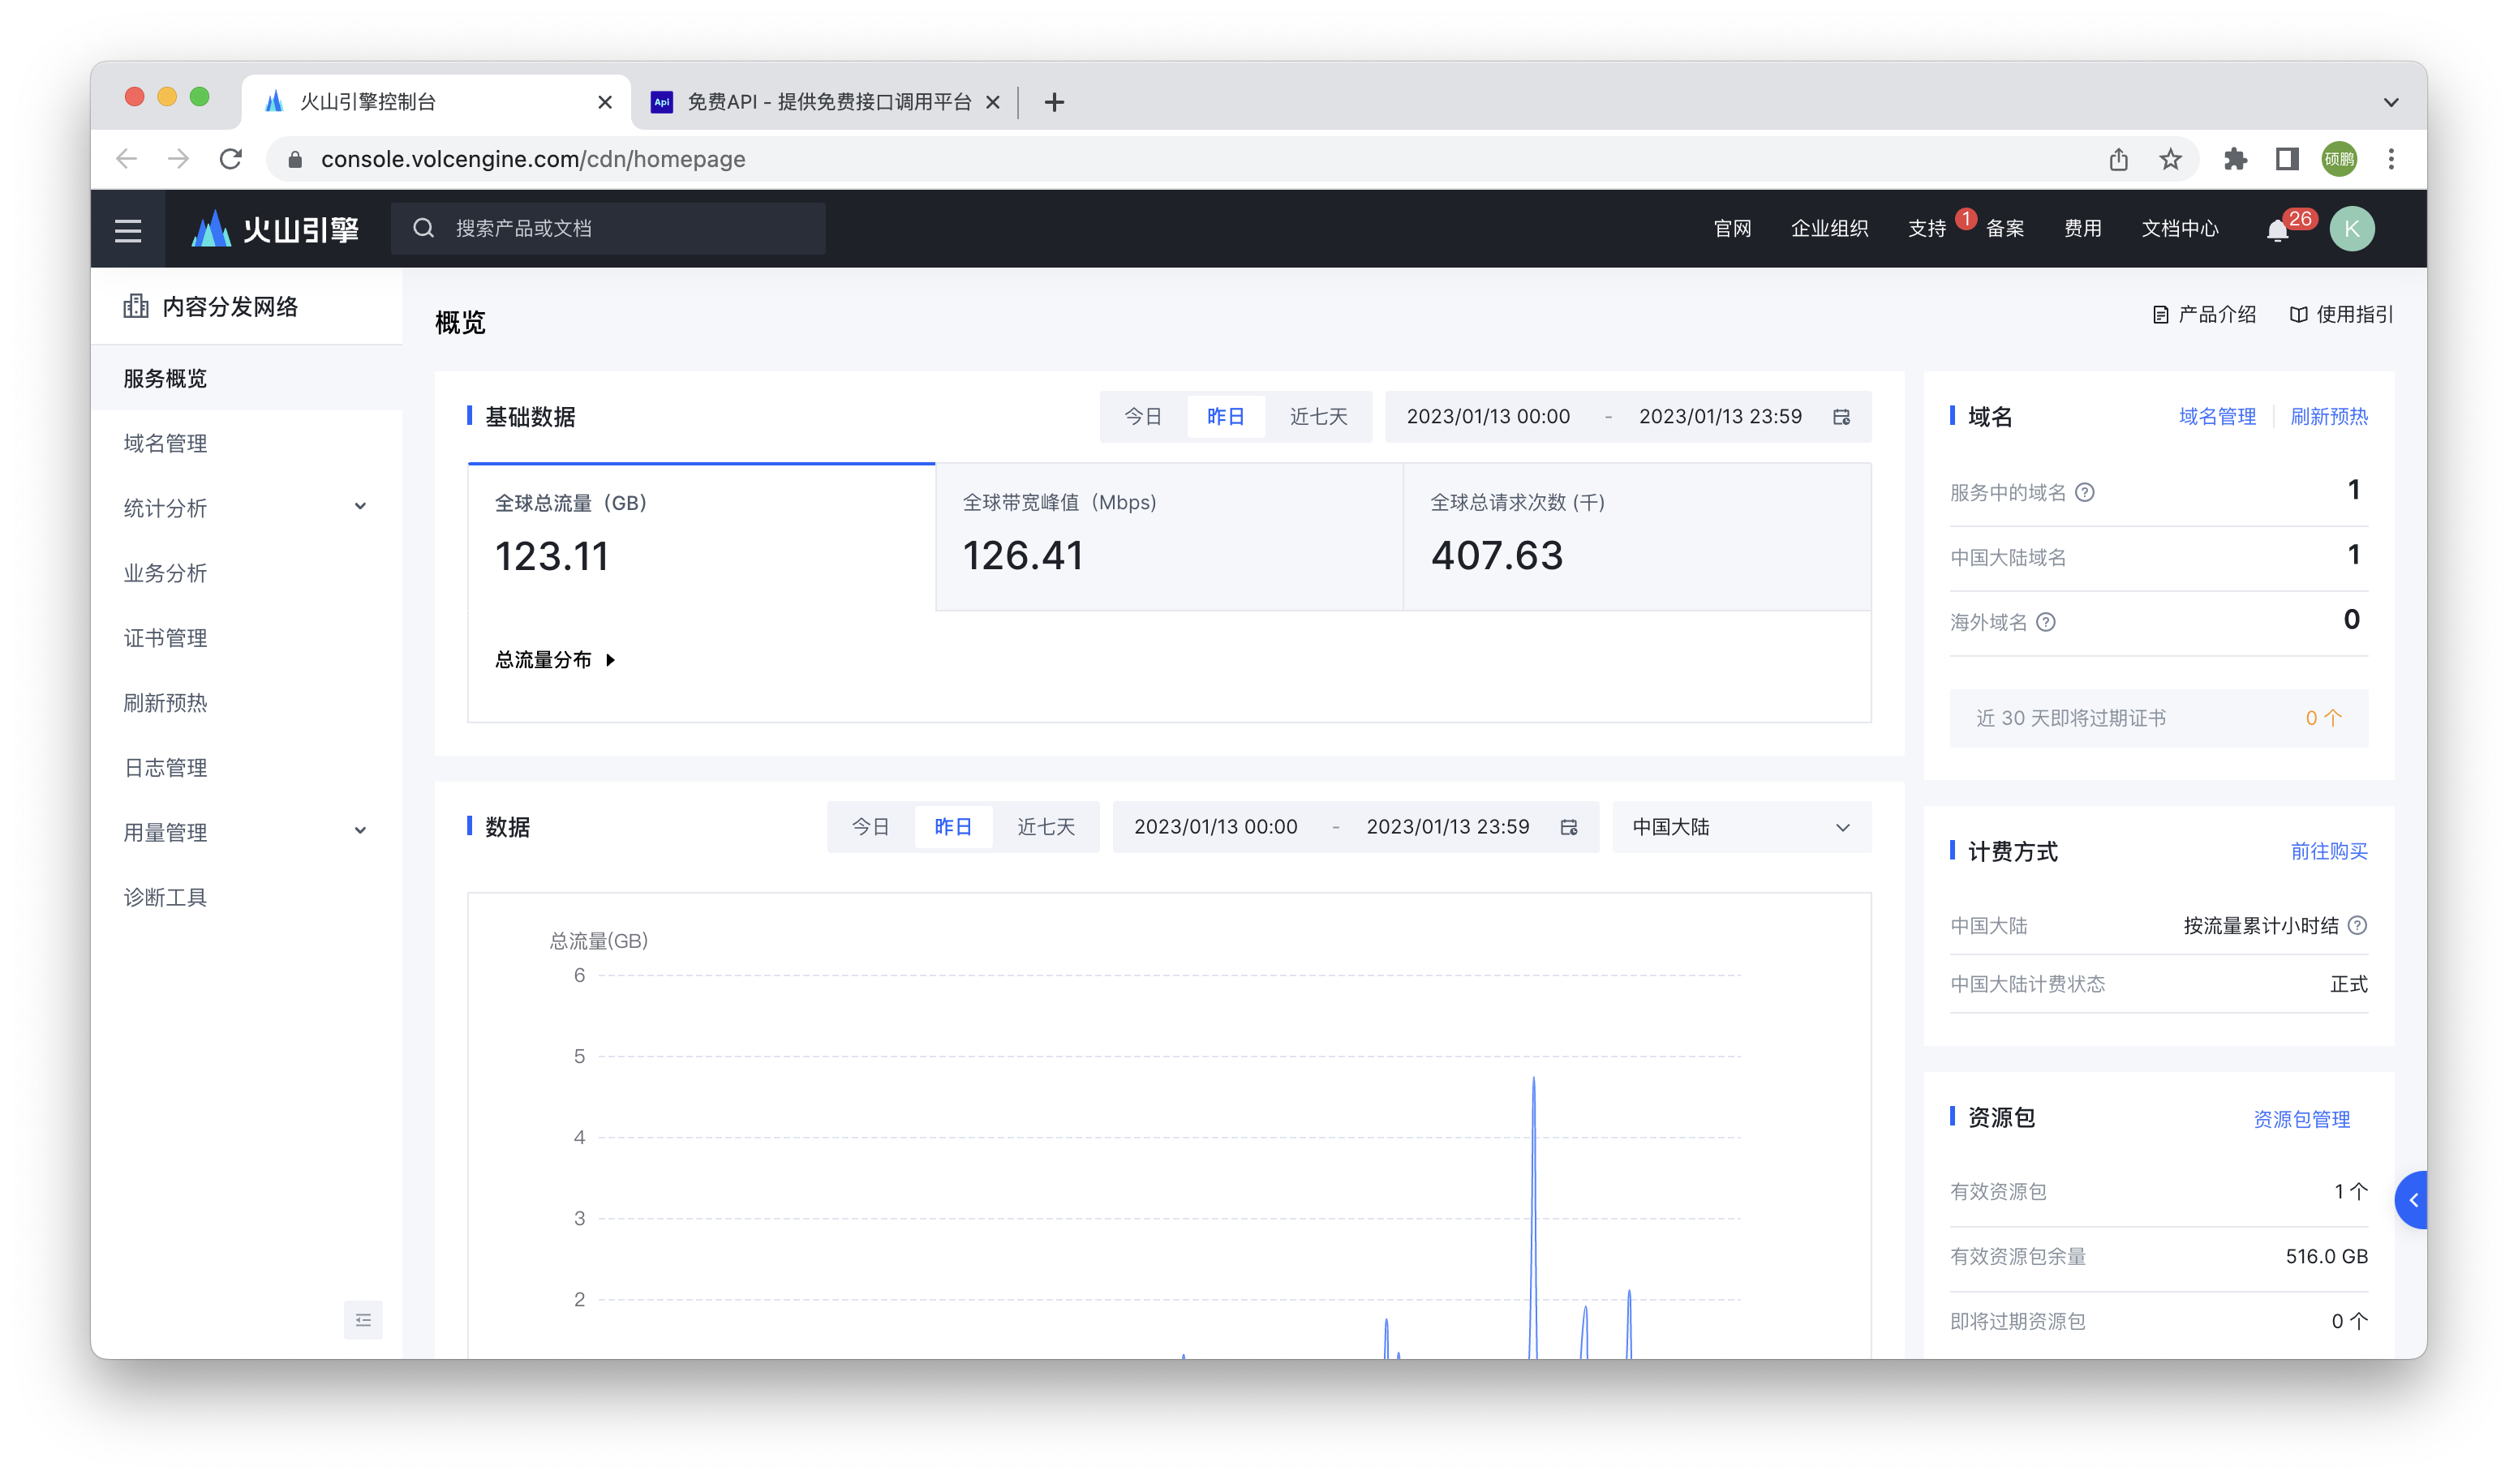Image resolution: width=2518 pixels, height=1479 pixels.
Task: Click 资源包管理 link
Action: (2301, 1118)
